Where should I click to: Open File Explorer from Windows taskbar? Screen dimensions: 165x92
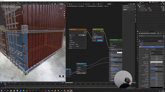tap(11, 91)
